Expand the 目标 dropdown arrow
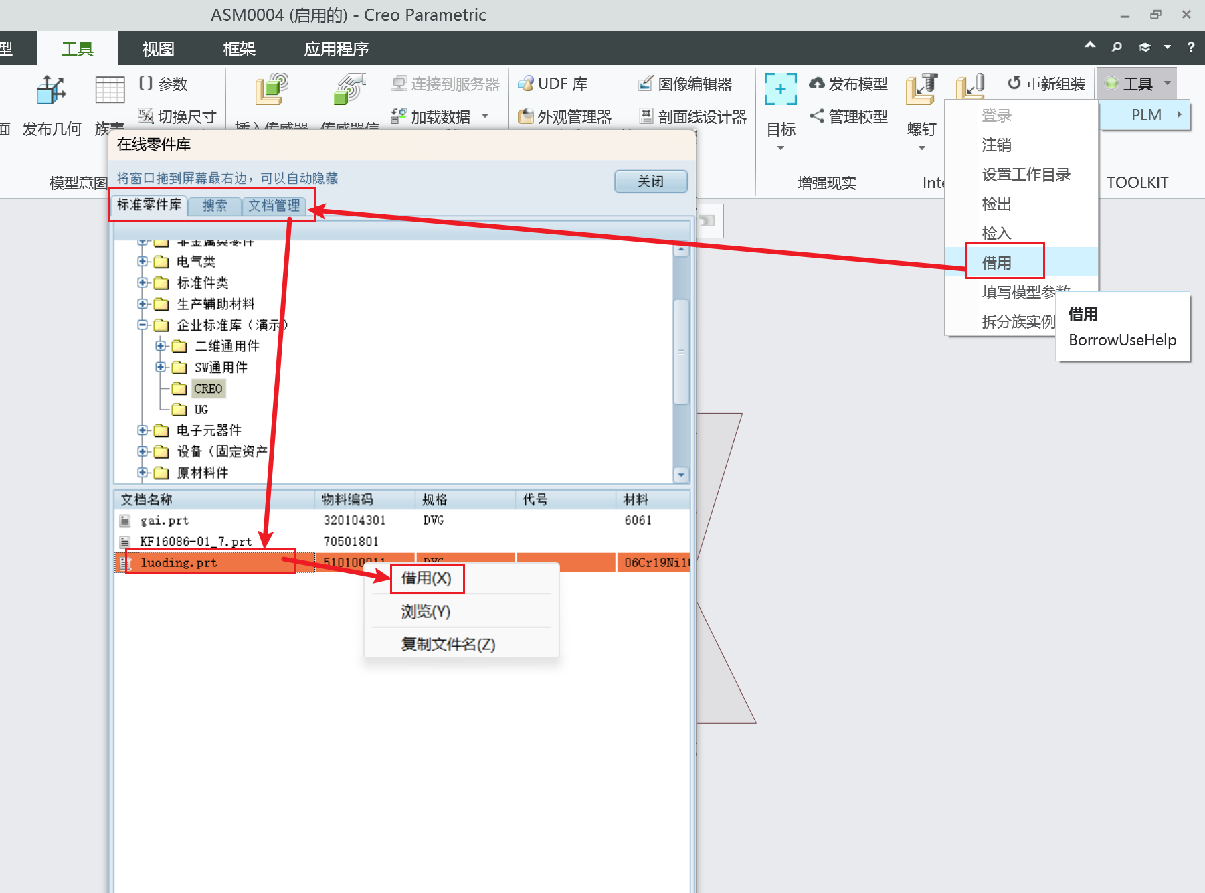Viewport: 1205px width, 893px height. [x=781, y=148]
